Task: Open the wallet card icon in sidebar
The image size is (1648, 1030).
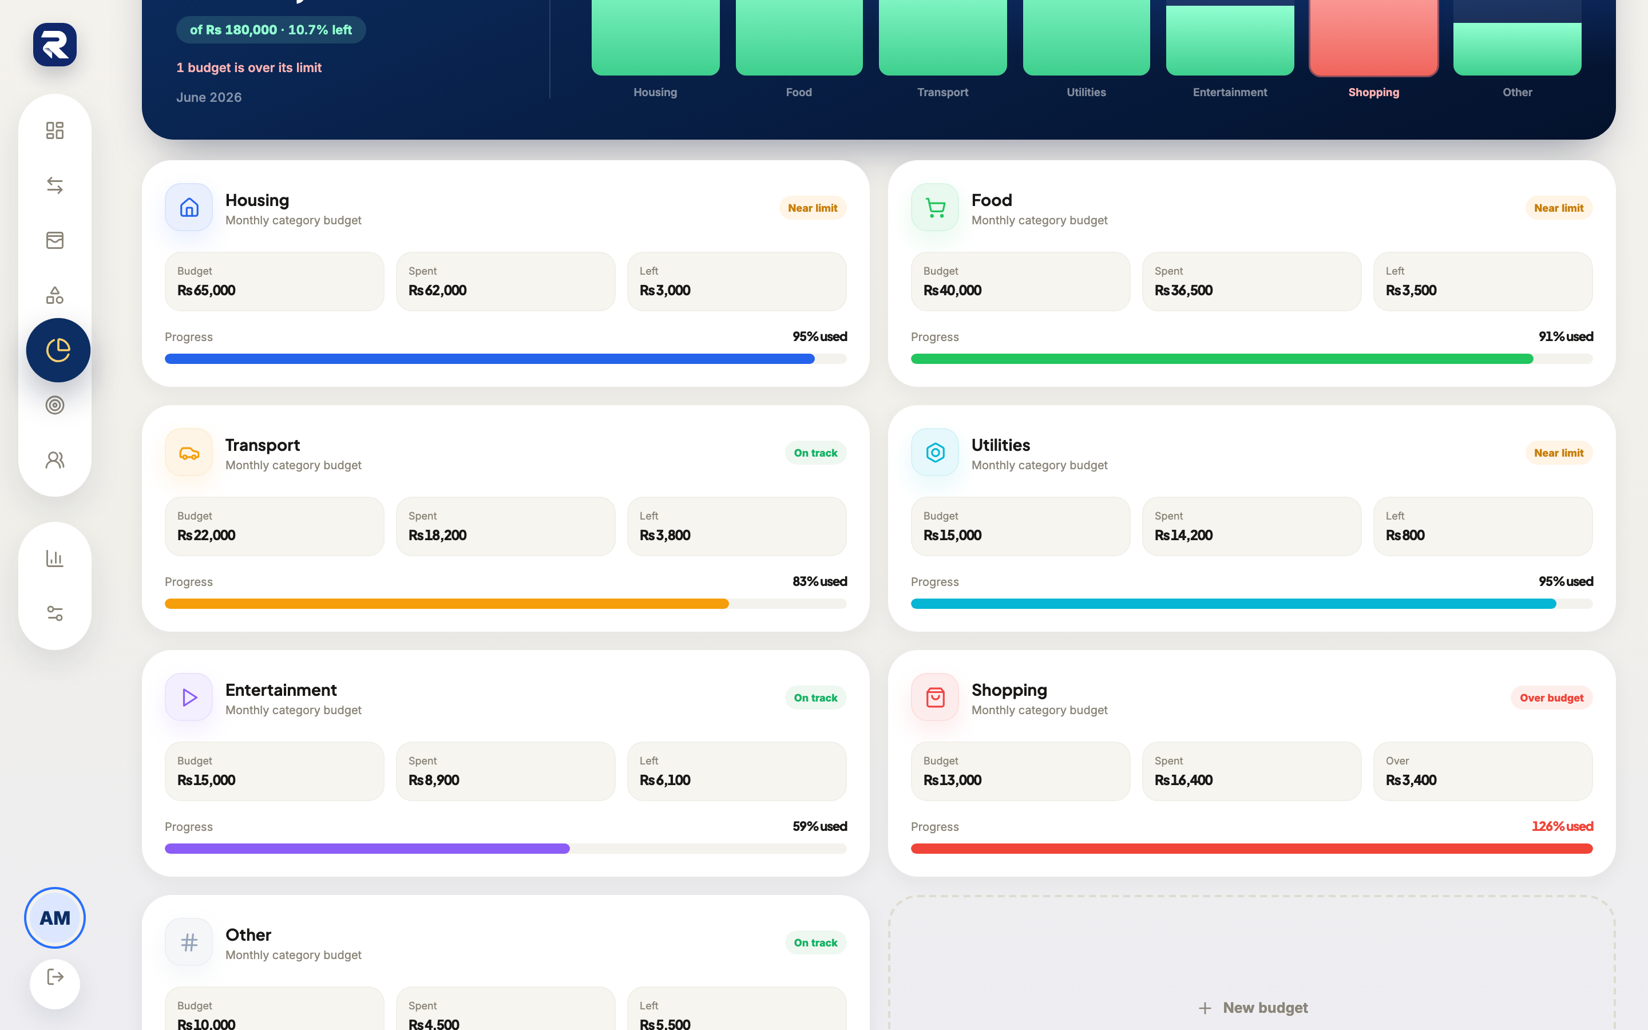Action: tap(54, 240)
